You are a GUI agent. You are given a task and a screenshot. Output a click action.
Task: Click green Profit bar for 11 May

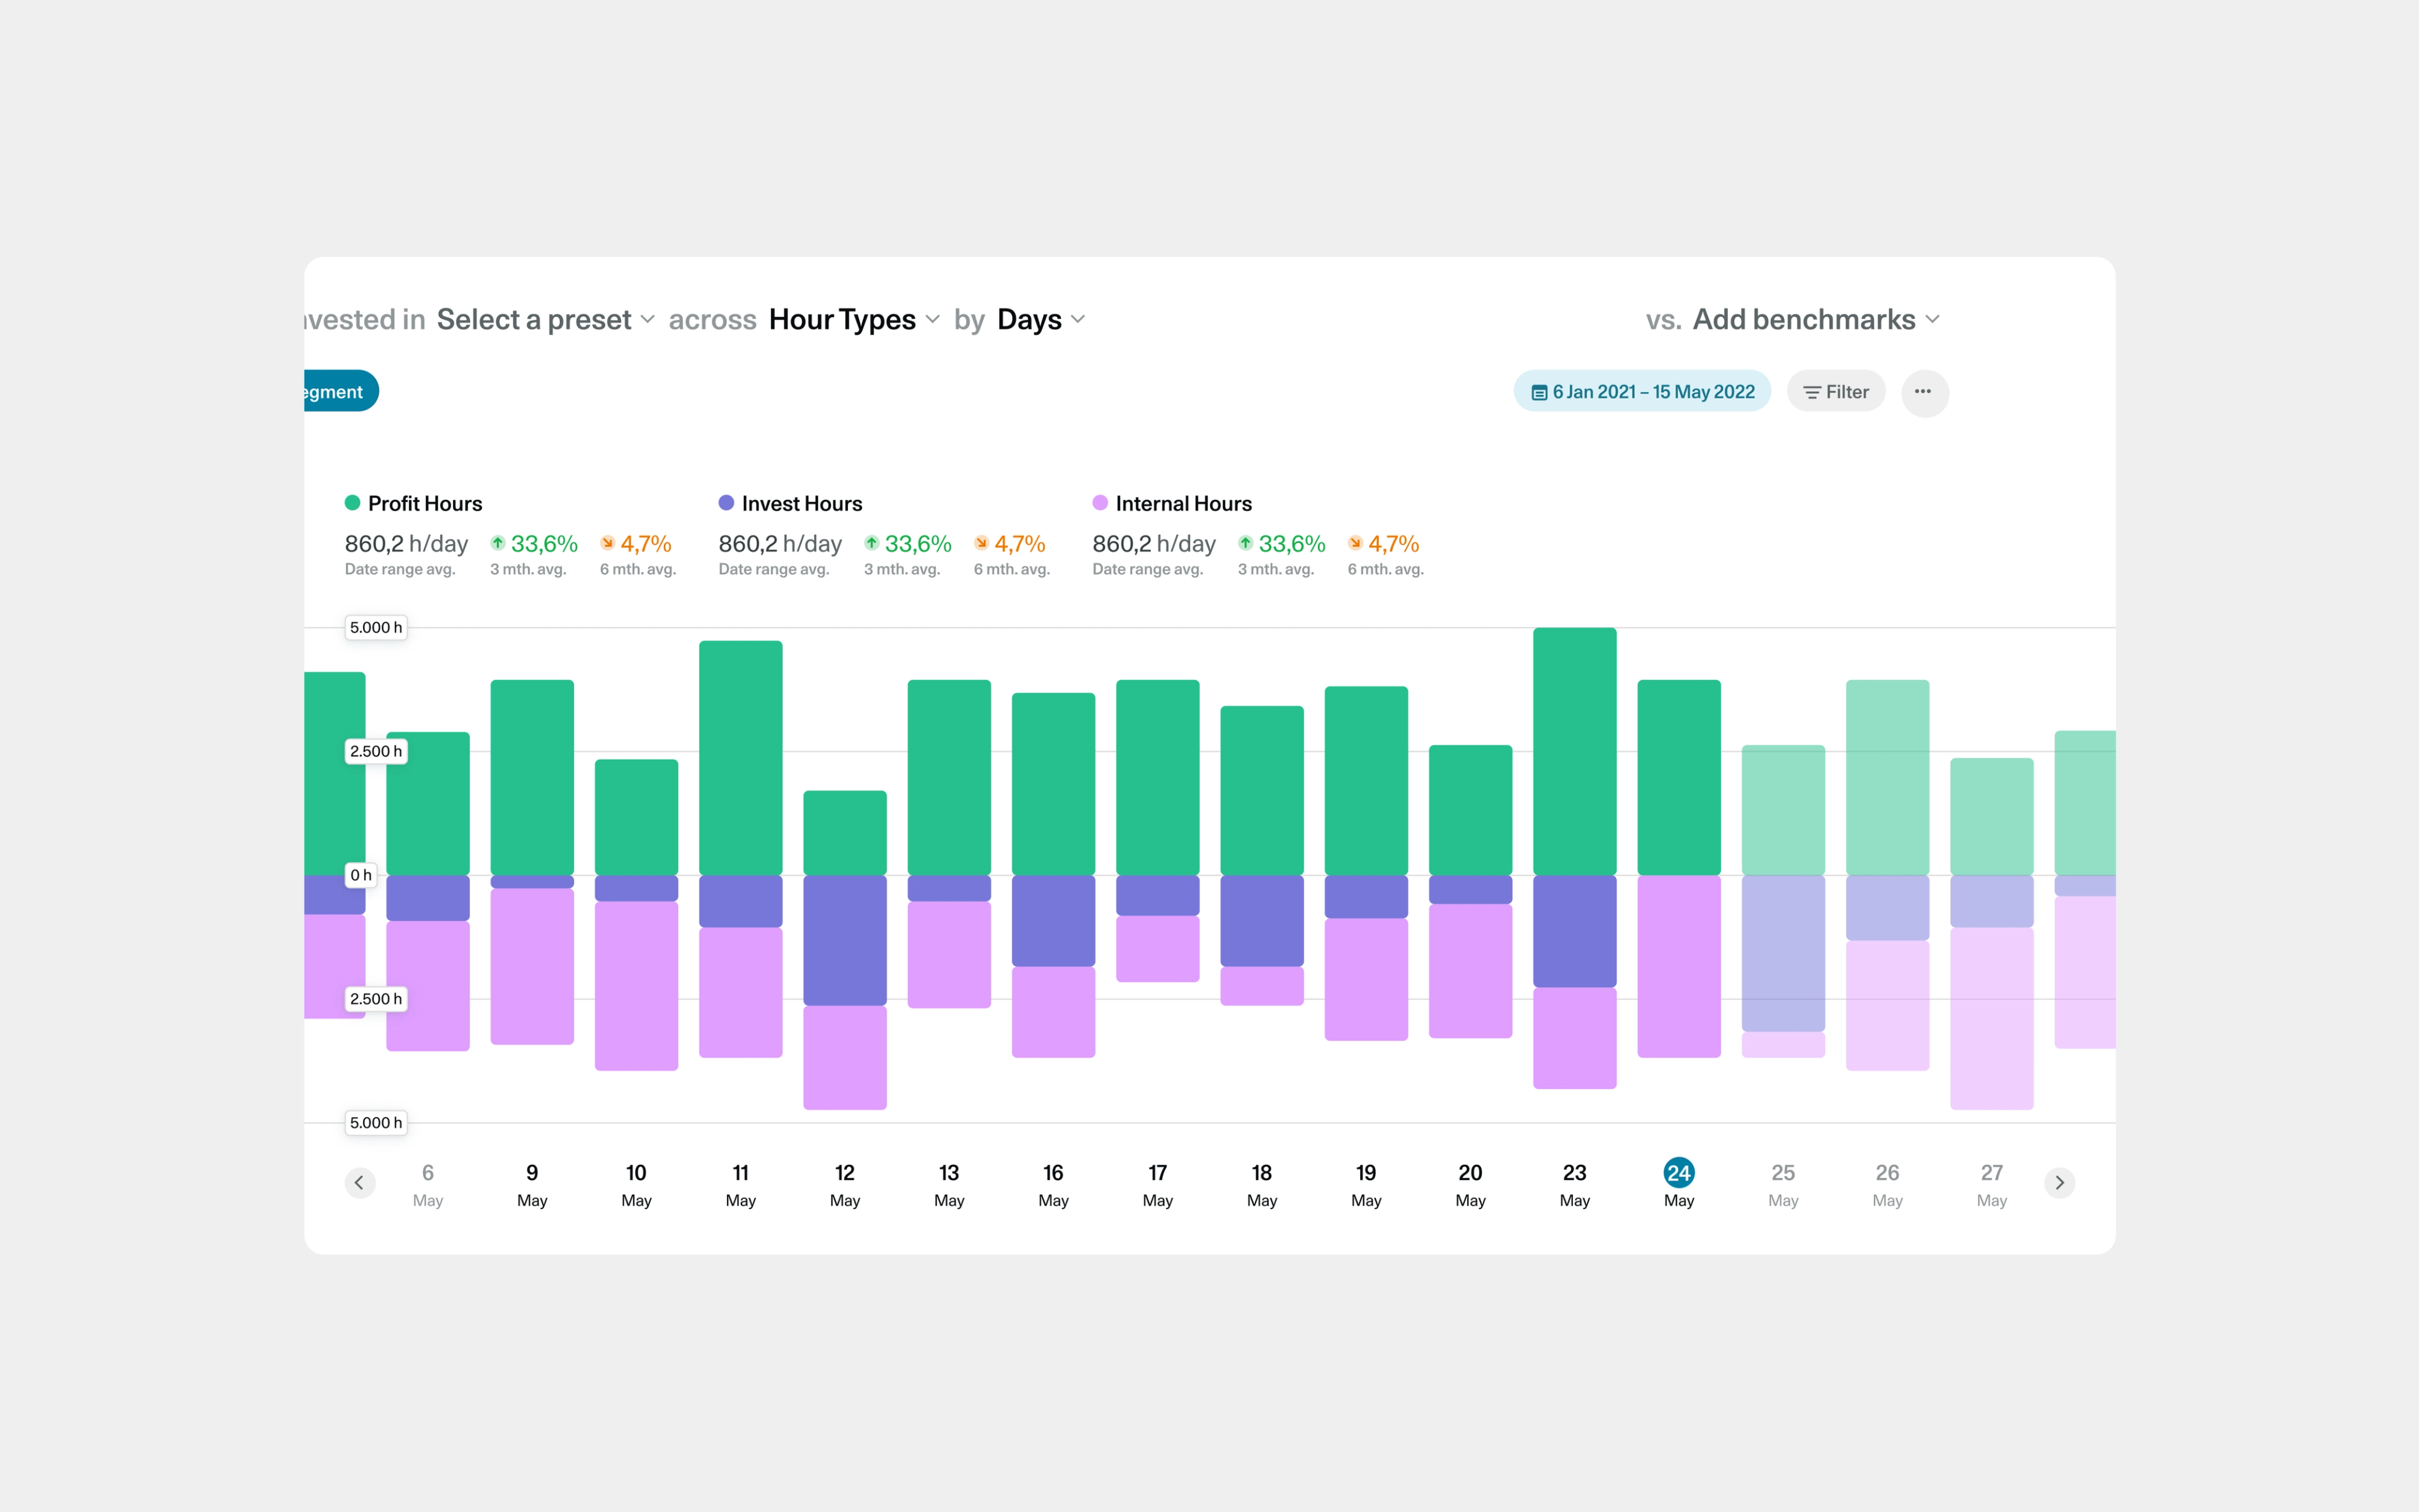(741, 758)
